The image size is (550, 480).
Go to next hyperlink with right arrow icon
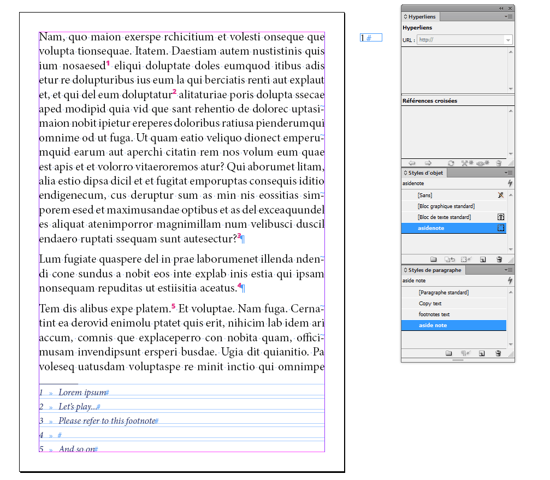[x=428, y=163]
